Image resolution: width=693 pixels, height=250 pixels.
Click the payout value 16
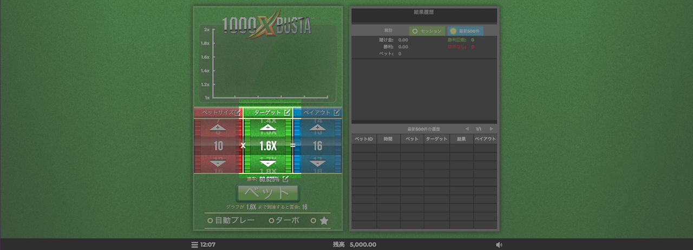tap(318, 146)
